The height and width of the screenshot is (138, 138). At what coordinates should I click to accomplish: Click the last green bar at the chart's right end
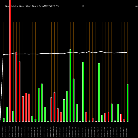pyautogui.click(x=128, y=103)
